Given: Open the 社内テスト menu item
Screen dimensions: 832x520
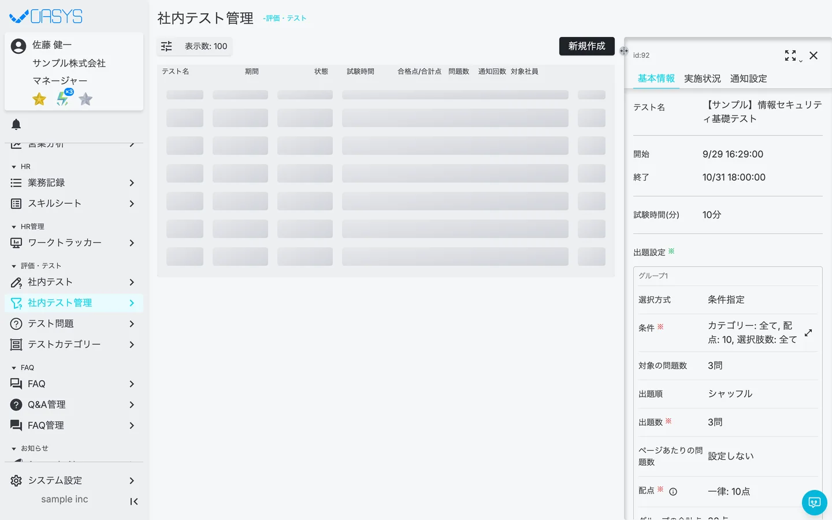Looking at the screenshot, I should [74, 282].
